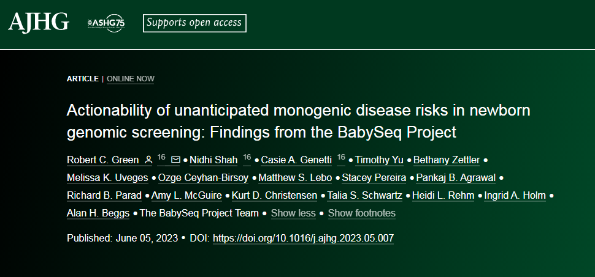Open the Supports open access badge

pos(194,23)
